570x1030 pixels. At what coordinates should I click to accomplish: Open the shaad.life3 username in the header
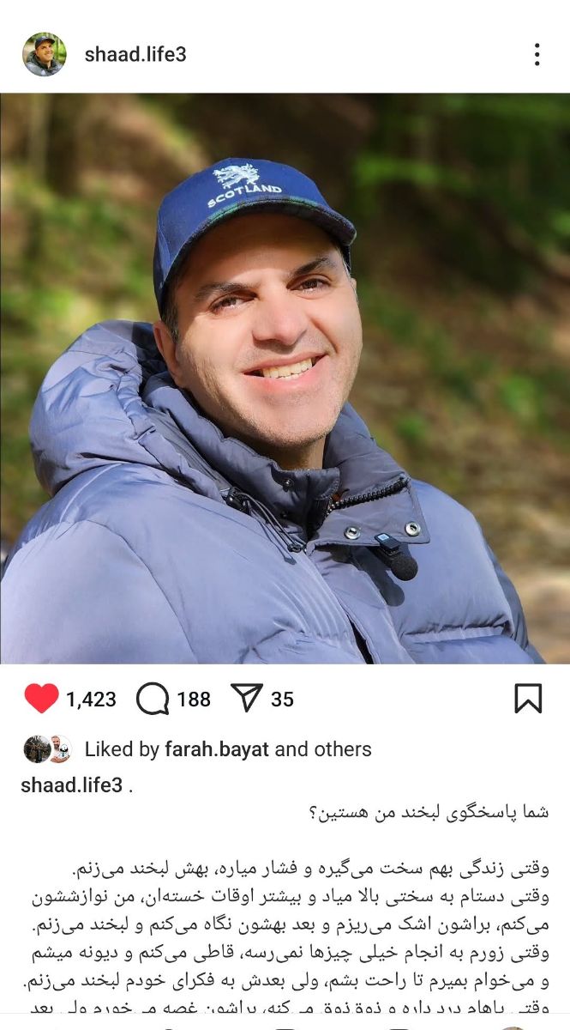[x=135, y=55]
